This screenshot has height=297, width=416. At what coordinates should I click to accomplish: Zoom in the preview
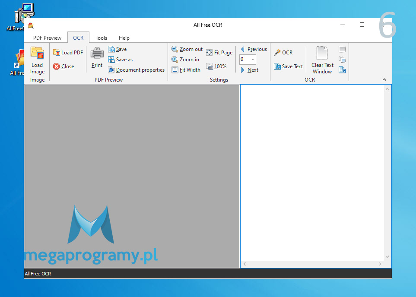tap(185, 60)
